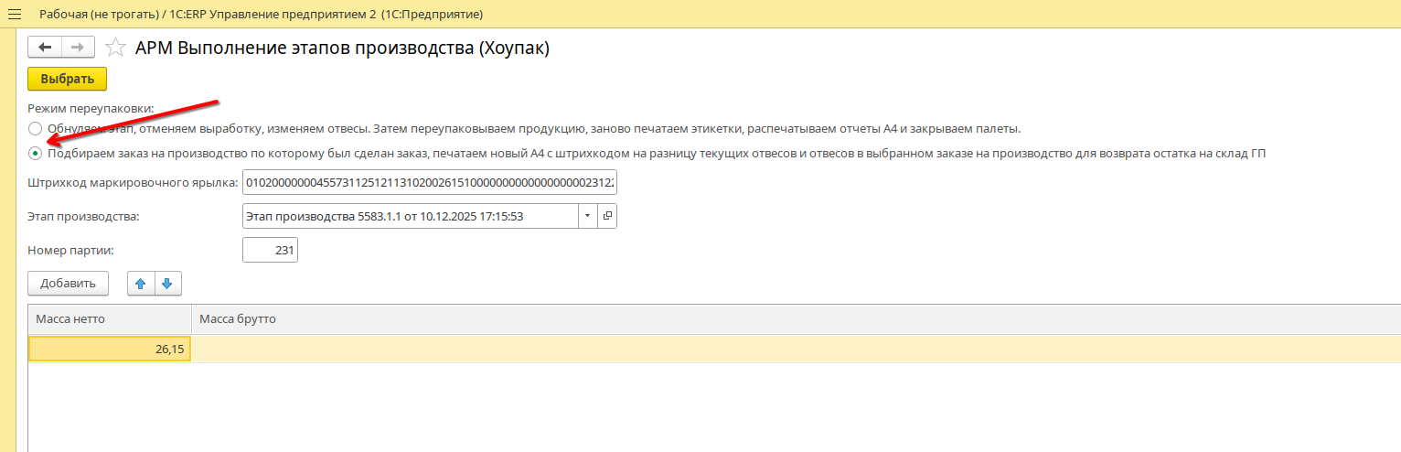
Task: Focus the Номер партии input field
Action: [271, 250]
